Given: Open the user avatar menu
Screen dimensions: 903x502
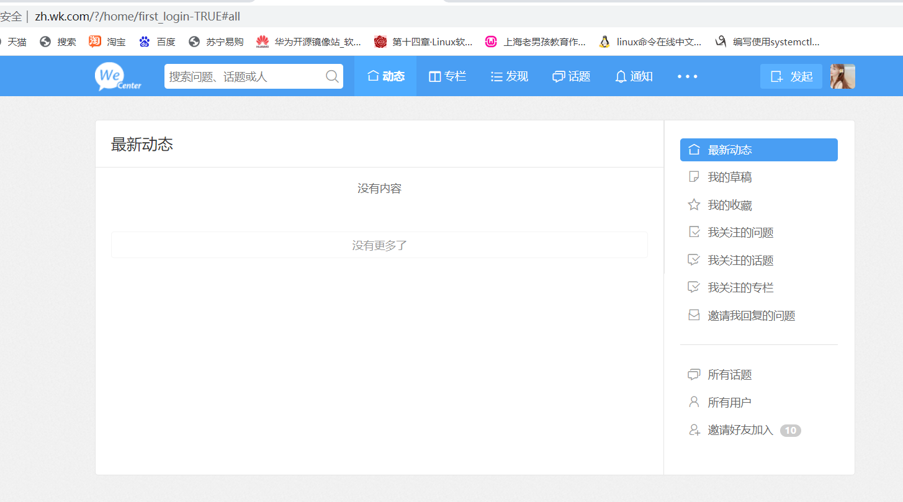Looking at the screenshot, I should click(x=843, y=76).
